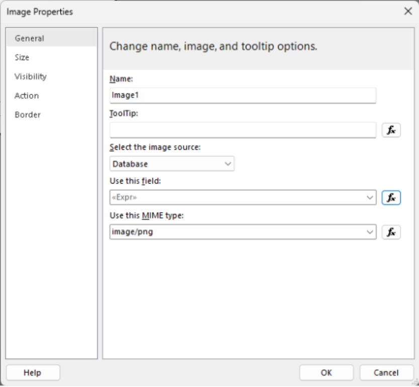Open expression editor for MIME type
The width and height of the screenshot is (419, 387).
(391, 232)
